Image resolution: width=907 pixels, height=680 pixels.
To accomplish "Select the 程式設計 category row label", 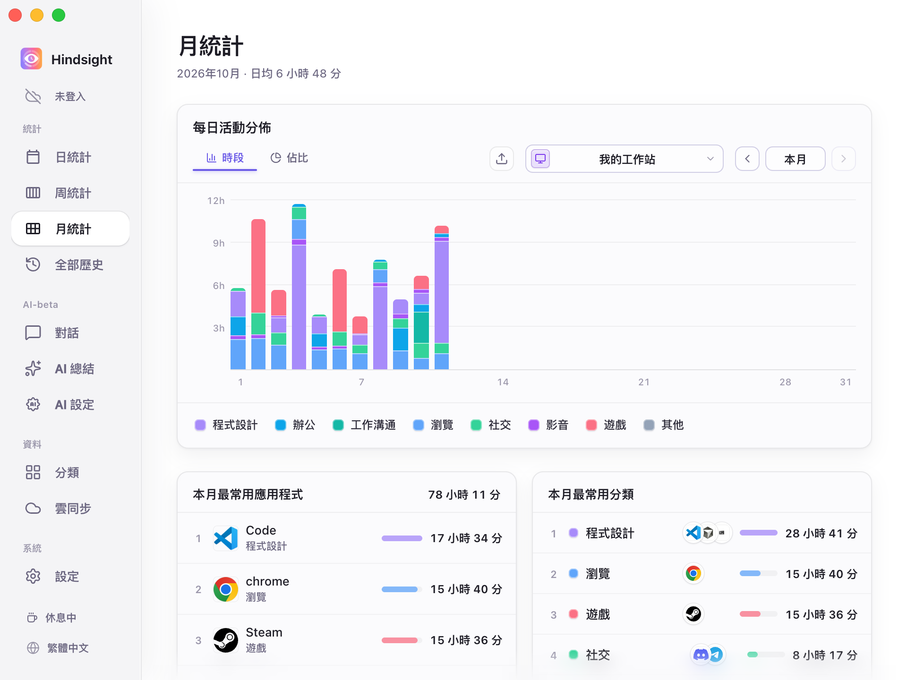I will (610, 533).
